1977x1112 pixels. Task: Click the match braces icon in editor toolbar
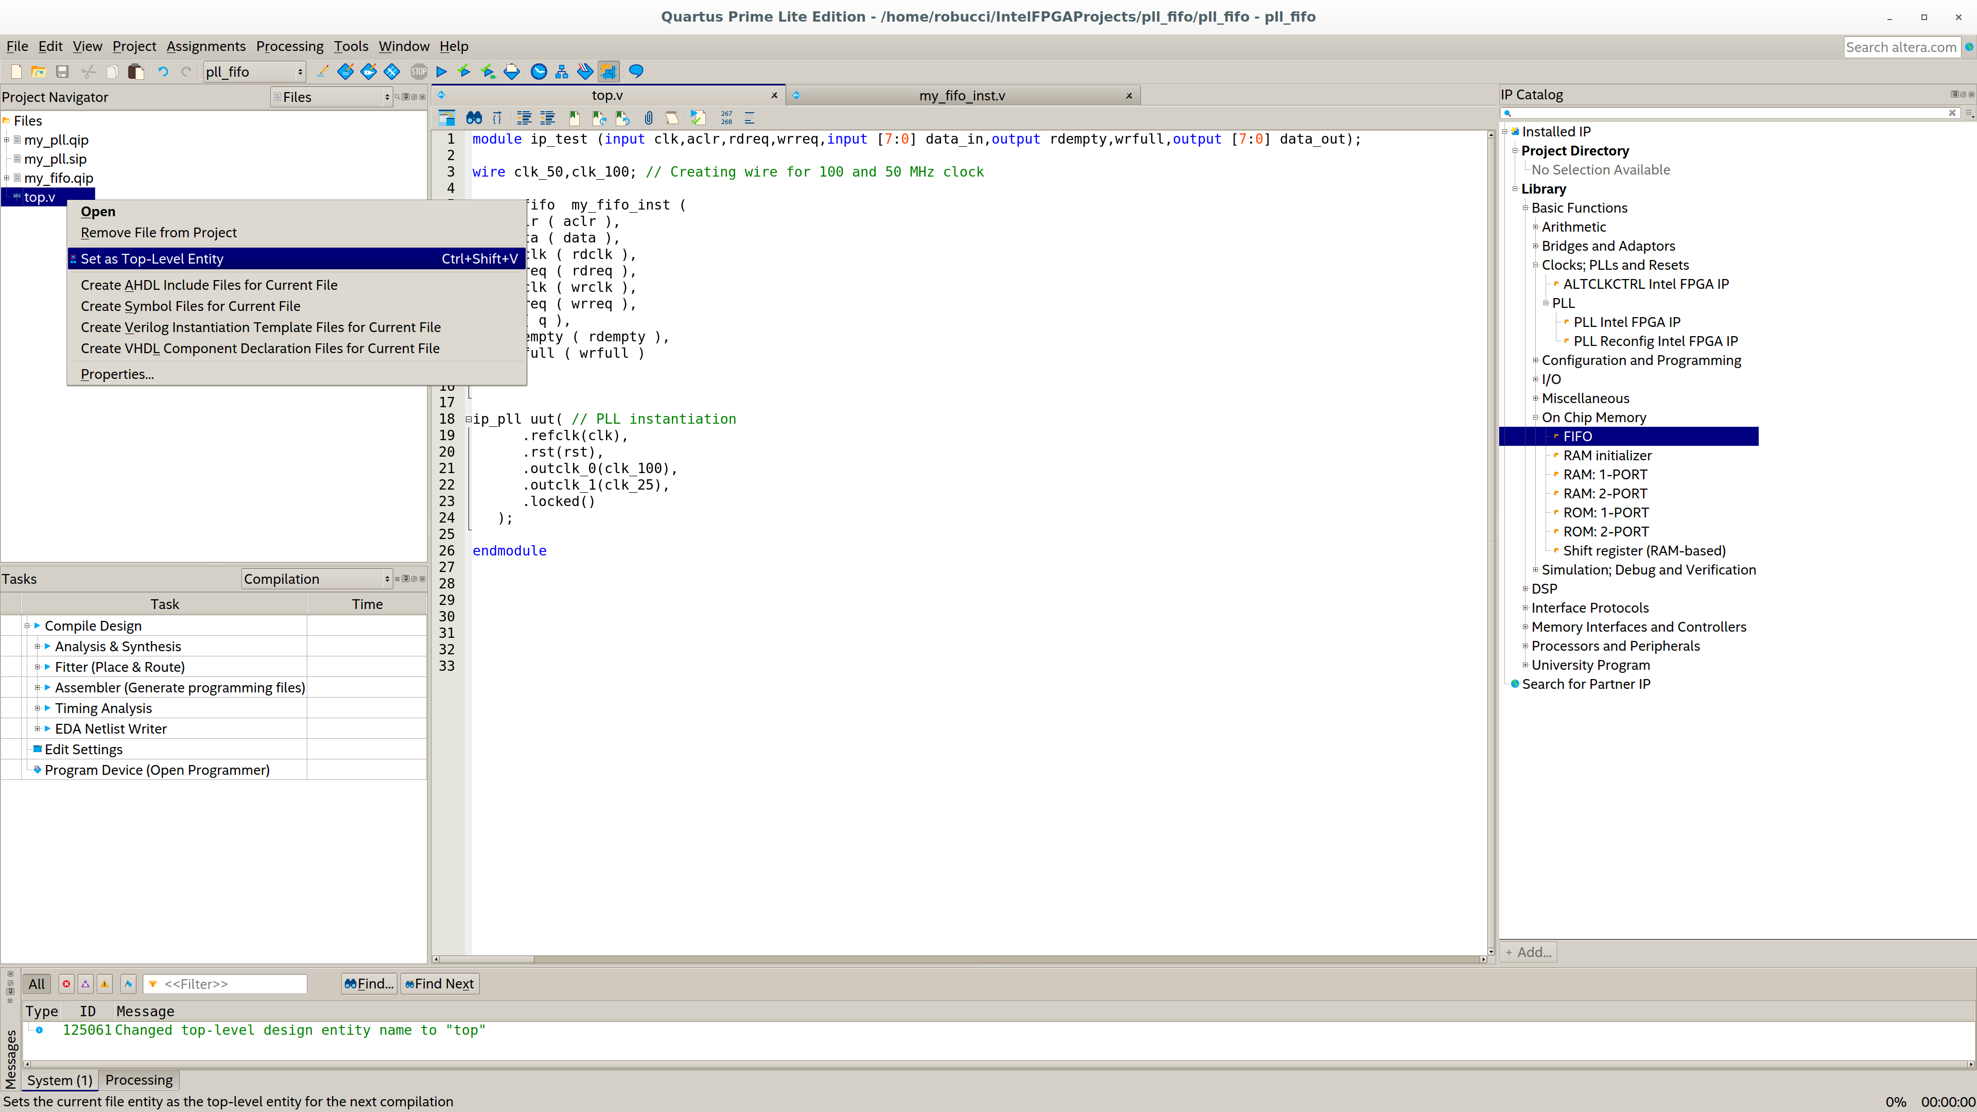[x=497, y=117]
